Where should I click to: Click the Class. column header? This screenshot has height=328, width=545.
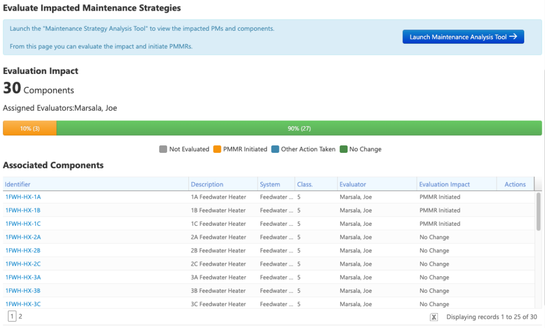(305, 184)
